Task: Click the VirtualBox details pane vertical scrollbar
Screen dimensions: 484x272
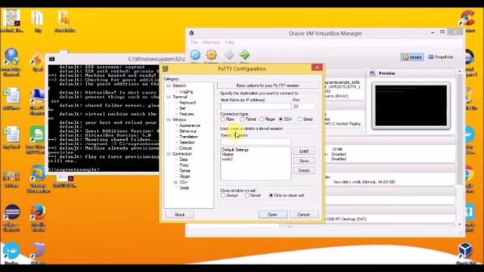Action: pyautogui.click(x=460, y=148)
